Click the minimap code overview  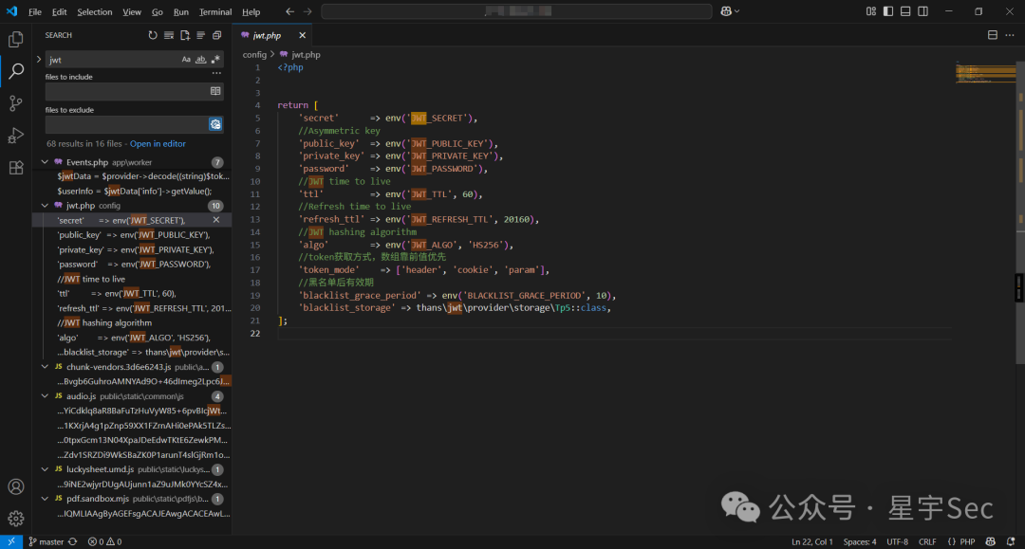985,72
